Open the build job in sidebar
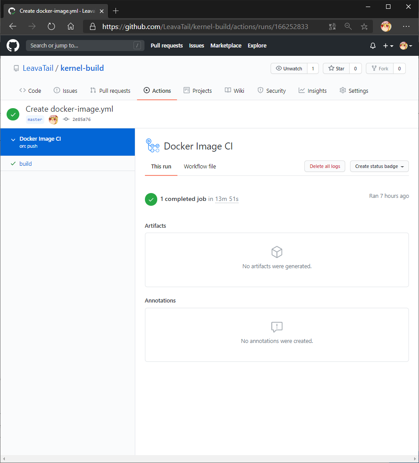This screenshot has width=419, height=463. [25, 164]
